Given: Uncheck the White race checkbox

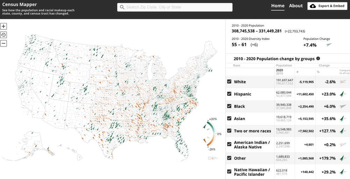Looking at the screenshot, I should click(x=229, y=81).
